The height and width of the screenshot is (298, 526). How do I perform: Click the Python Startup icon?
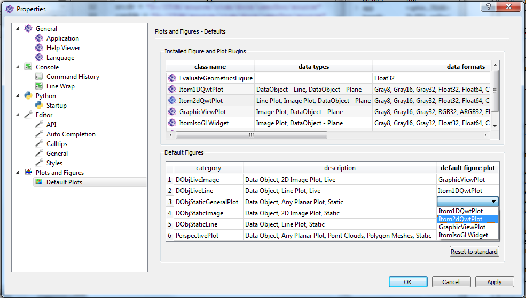[x=39, y=106]
